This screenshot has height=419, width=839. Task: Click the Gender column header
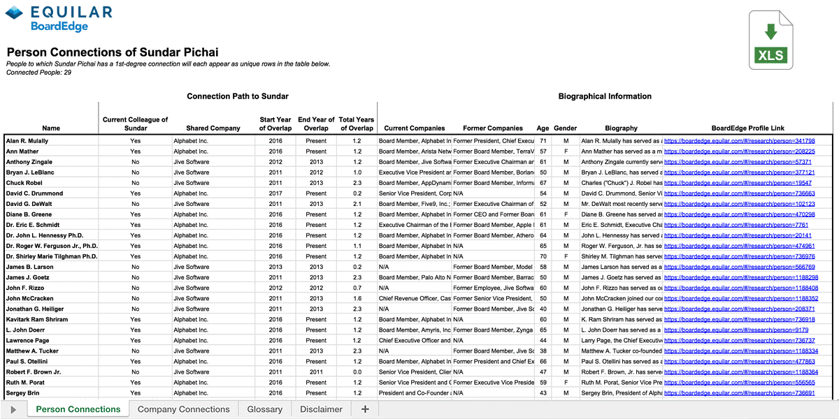566,128
